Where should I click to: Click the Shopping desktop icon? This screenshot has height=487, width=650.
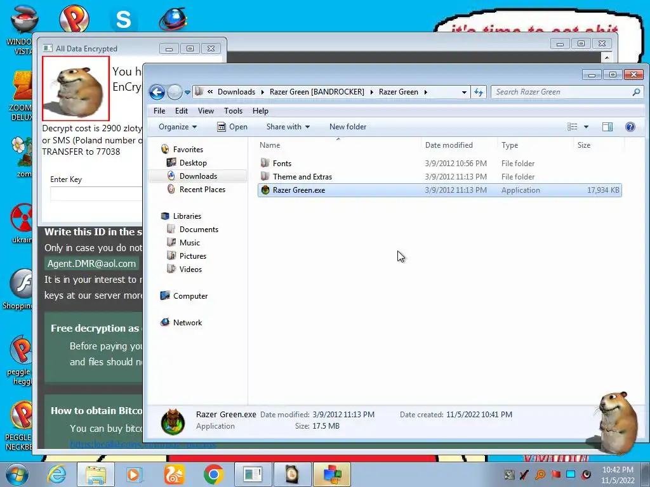pyautogui.click(x=17, y=289)
